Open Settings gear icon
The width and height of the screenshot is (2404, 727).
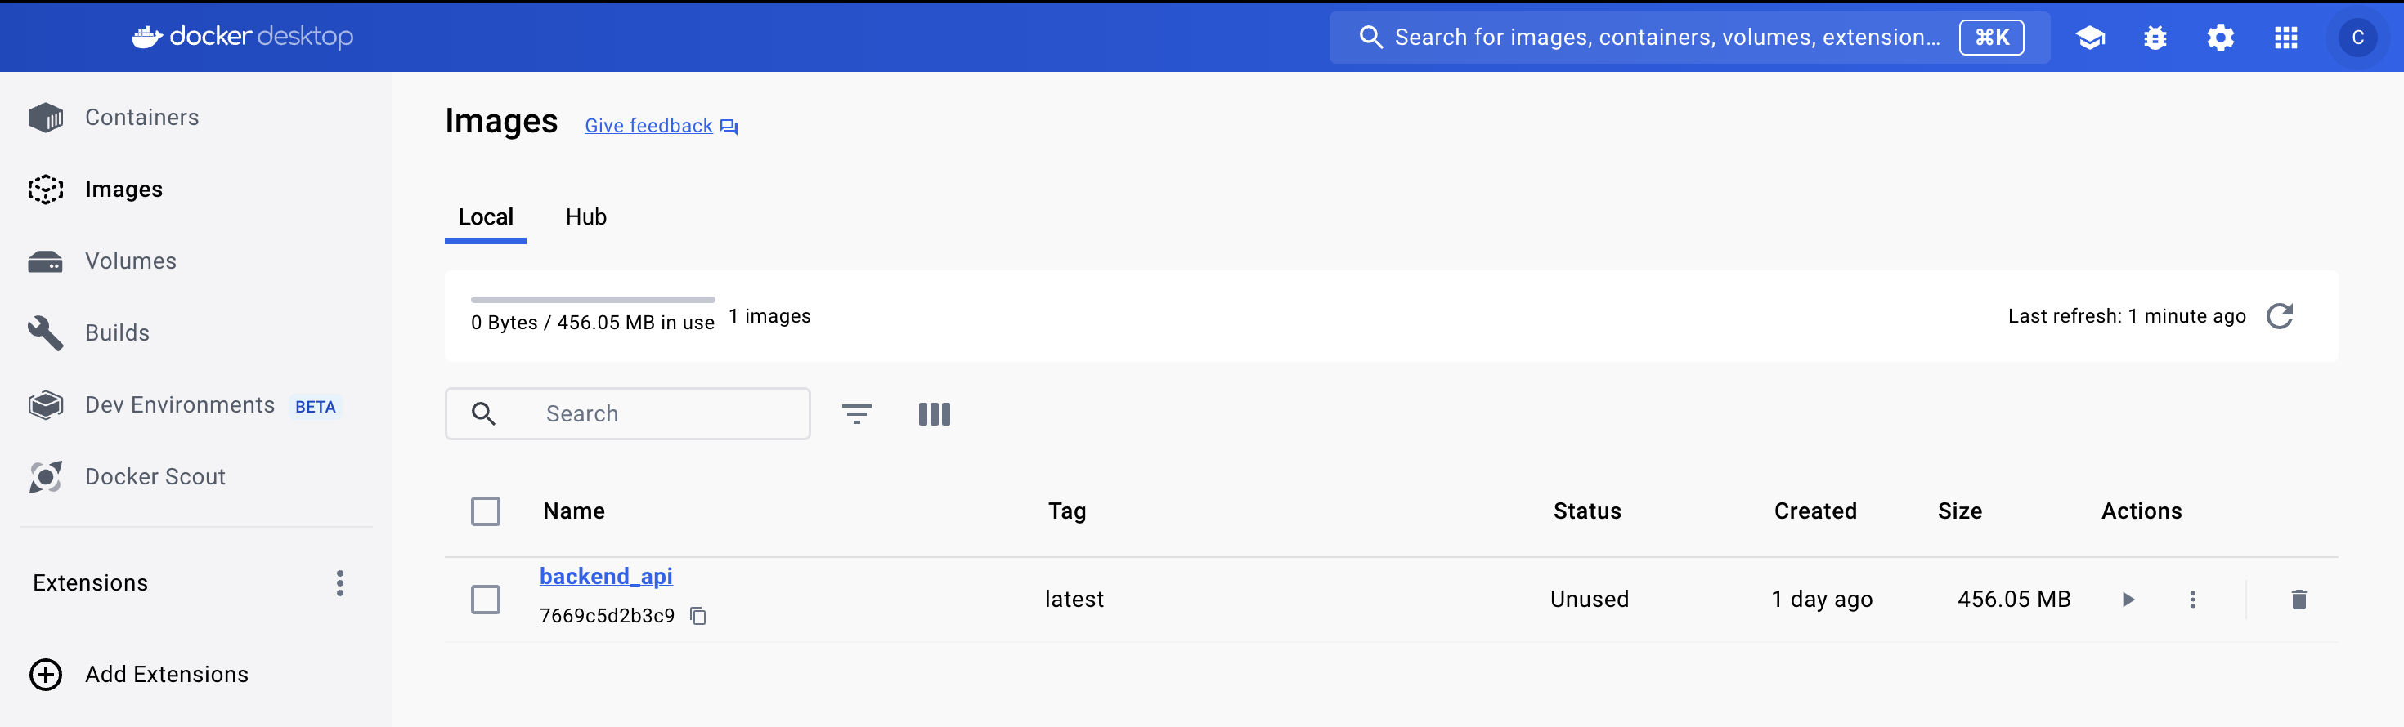2220,38
